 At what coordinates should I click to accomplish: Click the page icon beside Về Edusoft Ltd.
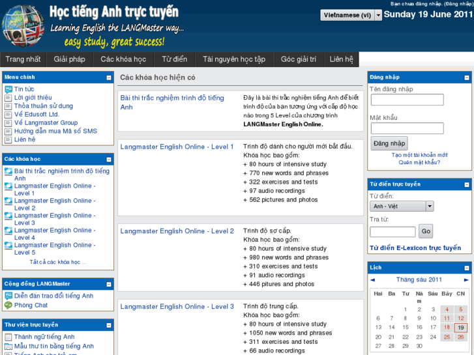point(8,115)
